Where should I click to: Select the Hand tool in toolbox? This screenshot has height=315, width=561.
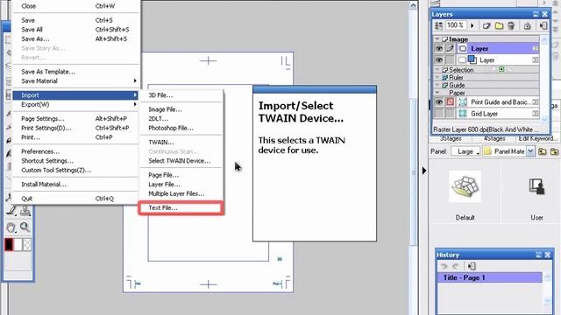[11, 227]
